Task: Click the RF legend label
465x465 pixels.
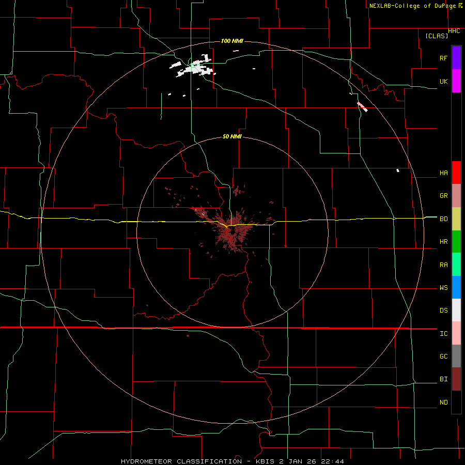Action: (x=443, y=58)
